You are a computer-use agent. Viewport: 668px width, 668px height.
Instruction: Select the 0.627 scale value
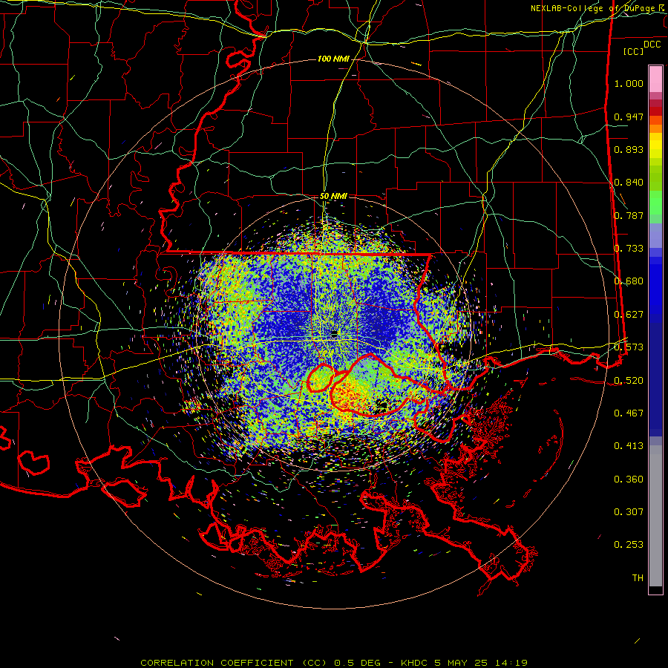click(x=629, y=315)
